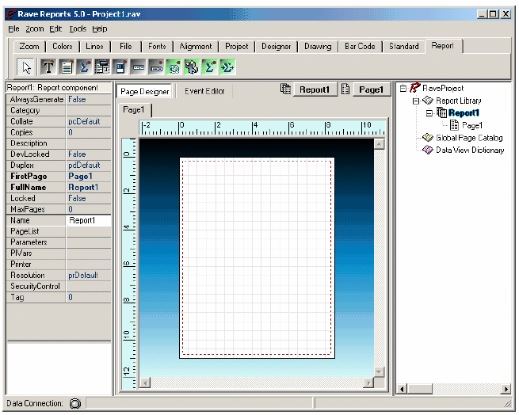This screenshot has height=415, width=519.
Task: Select the blue sigma CalcText component
Action: coord(84,67)
